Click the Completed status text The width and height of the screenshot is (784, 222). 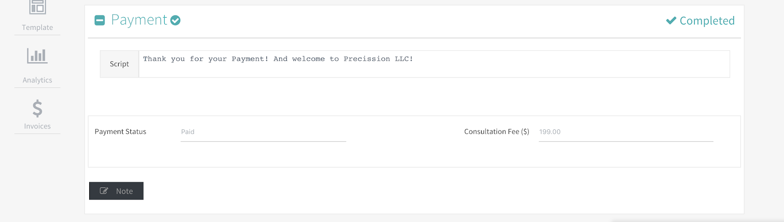[x=707, y=21]
